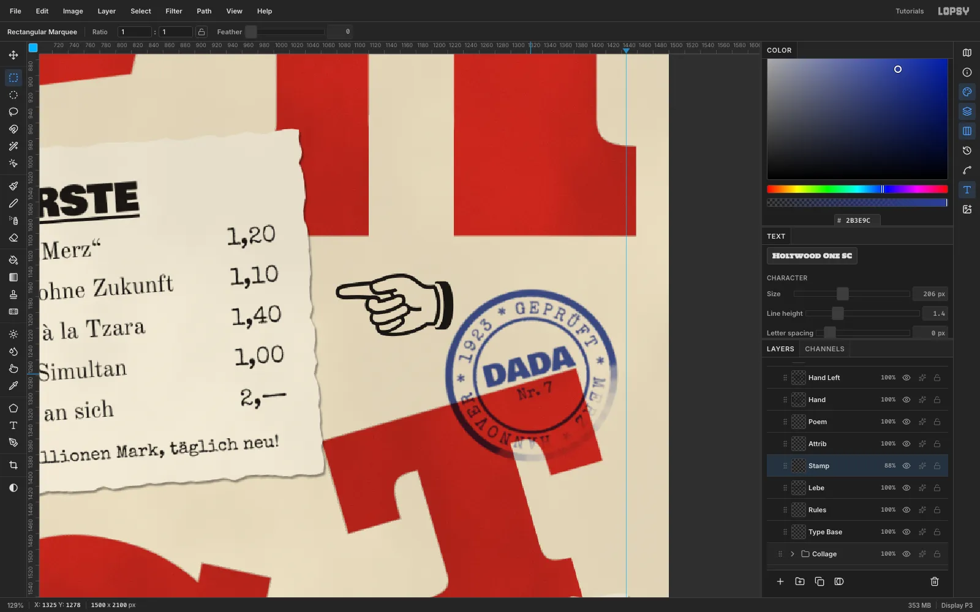Click the hue slider bar
This screenshot has width=980, height=612.
[x=858, y=189]
